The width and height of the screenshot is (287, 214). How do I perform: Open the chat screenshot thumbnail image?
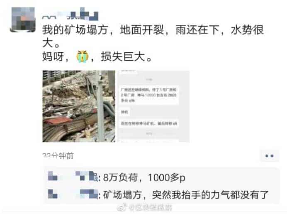click(x=153, y=106)
